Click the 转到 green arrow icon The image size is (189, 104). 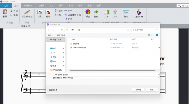[96, 12]
